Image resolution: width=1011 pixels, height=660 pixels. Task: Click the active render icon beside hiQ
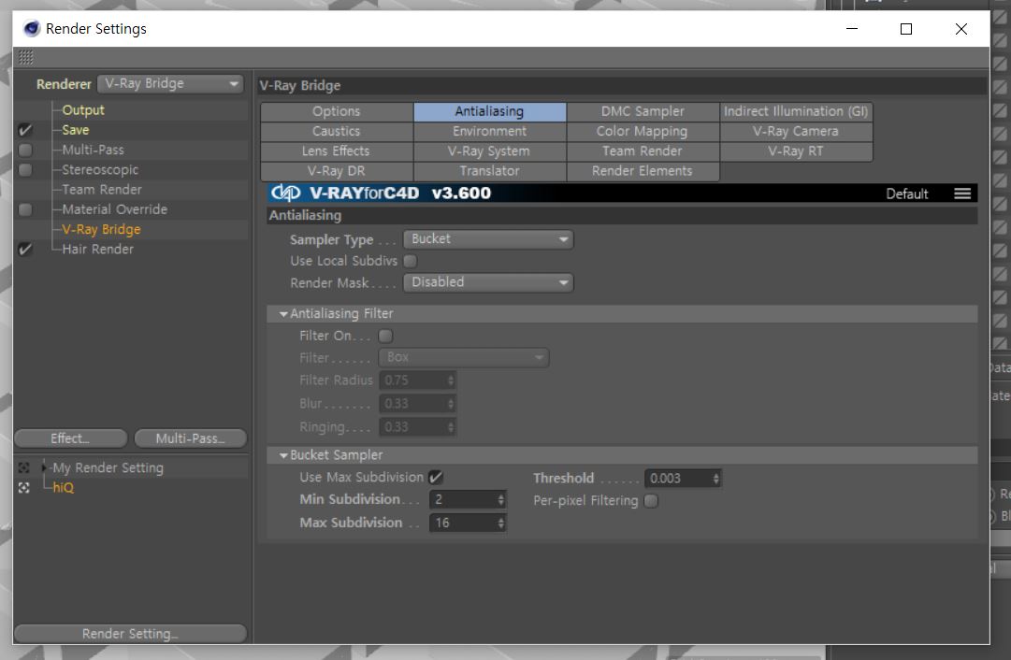24,488
